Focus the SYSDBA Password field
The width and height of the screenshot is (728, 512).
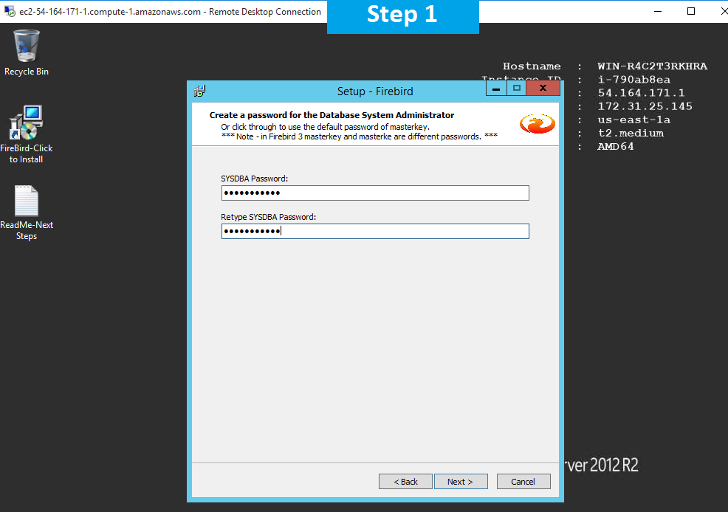(375, 193)
